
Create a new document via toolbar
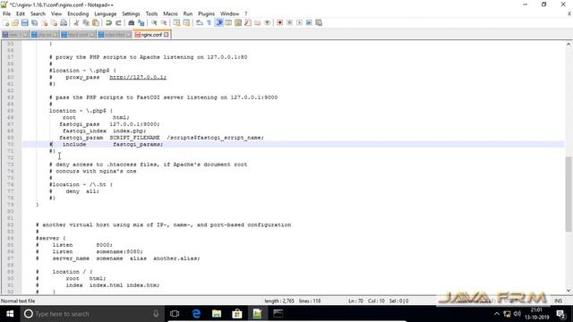tap(6, 22)
